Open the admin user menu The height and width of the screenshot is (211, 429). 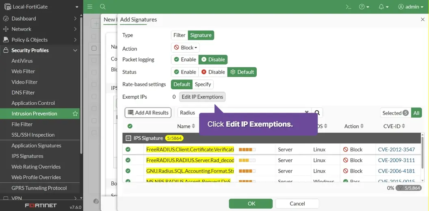410,7
